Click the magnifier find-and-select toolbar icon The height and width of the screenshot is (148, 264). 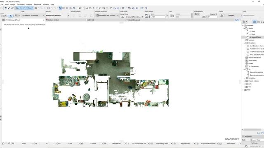tap(90, 8)
